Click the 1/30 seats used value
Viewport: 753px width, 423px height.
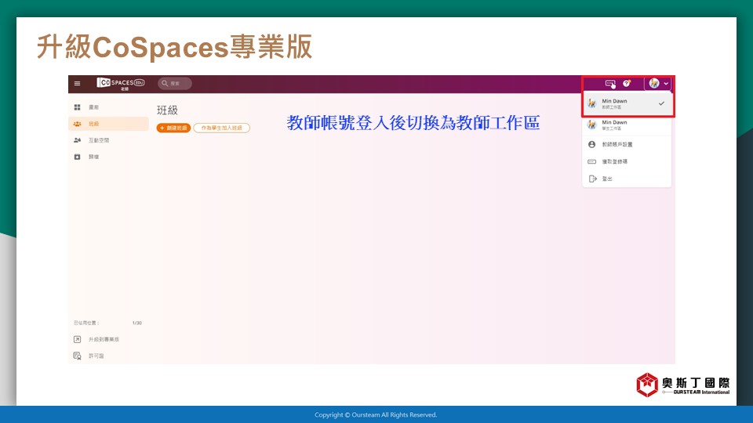[136, 324]
